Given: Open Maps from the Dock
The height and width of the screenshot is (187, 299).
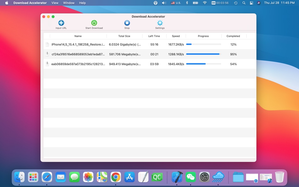Looking at the screenshot, I should [102, 177].
